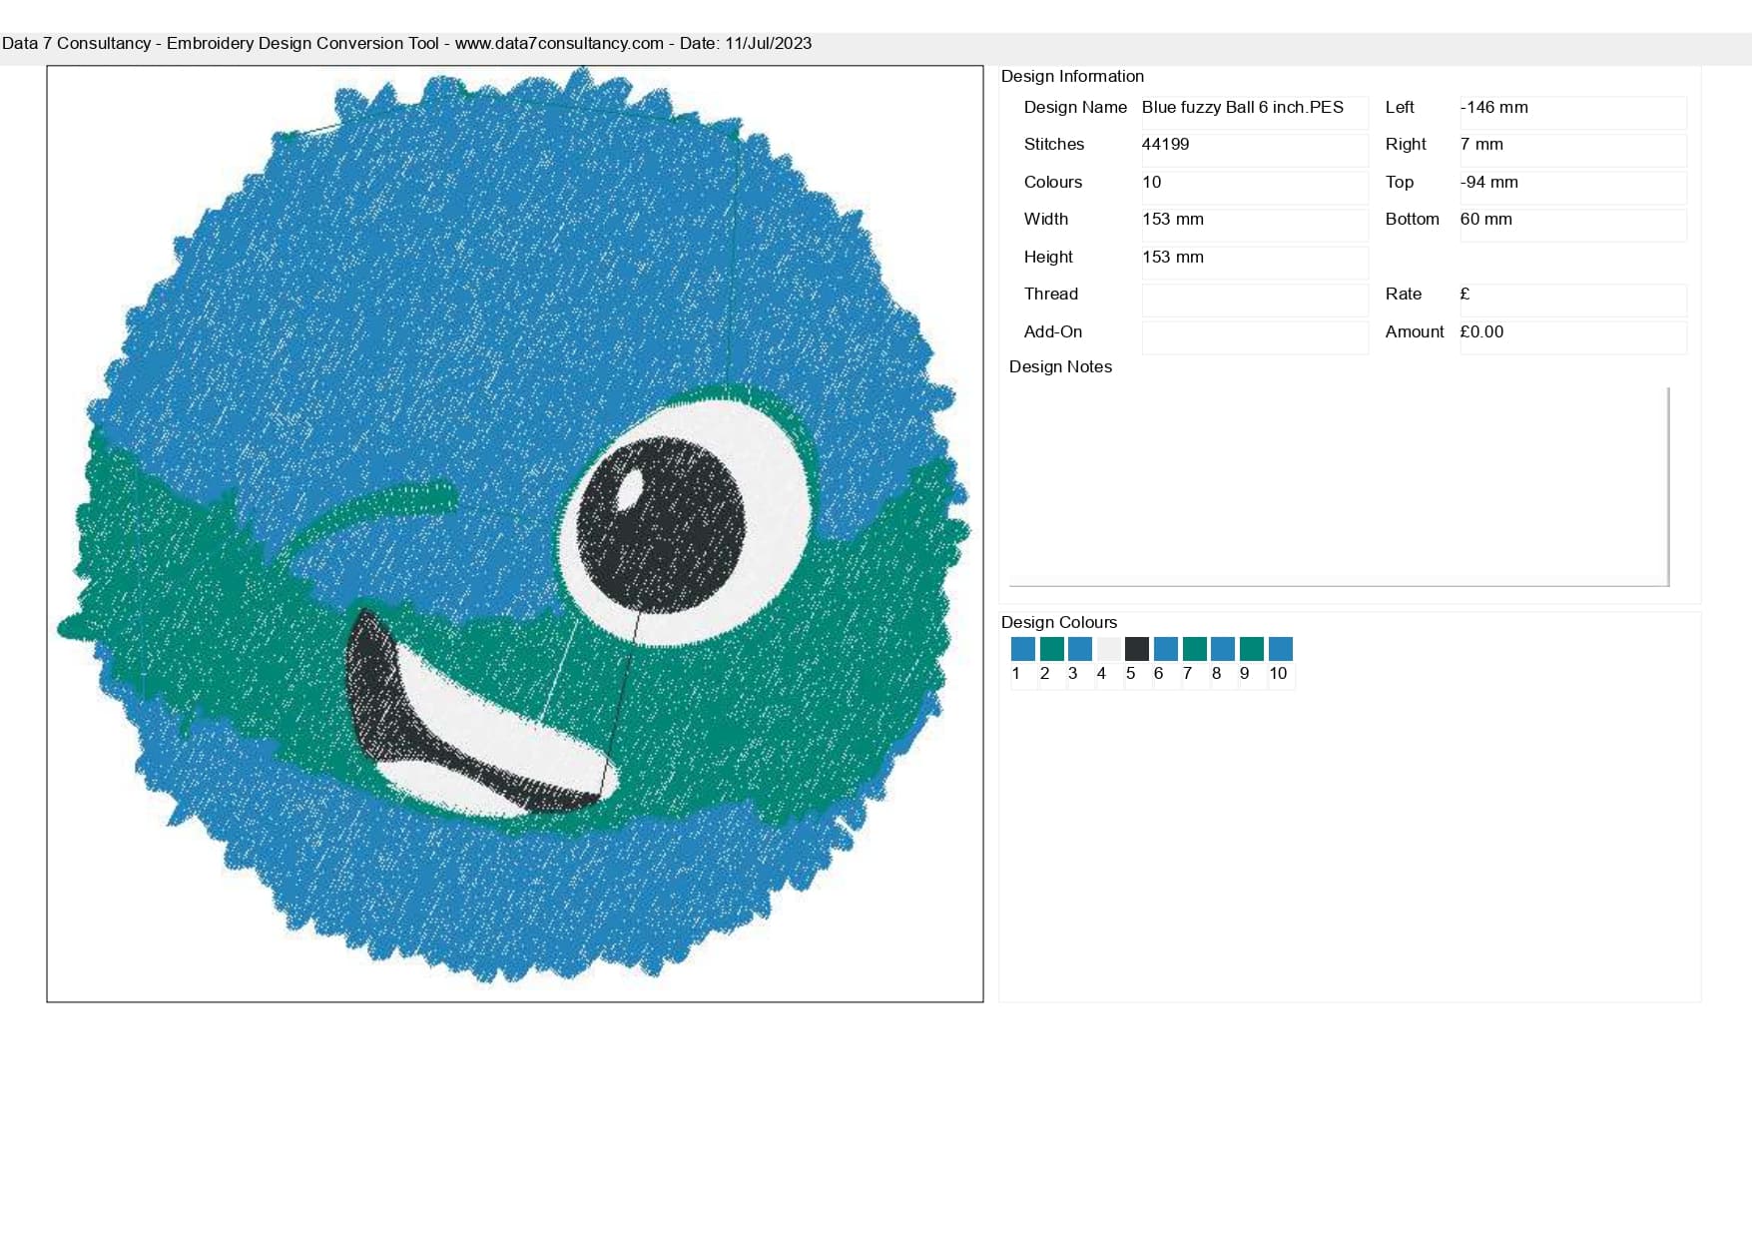Click the Thread label
1752x1239 pixels.
click(1050, 294)
